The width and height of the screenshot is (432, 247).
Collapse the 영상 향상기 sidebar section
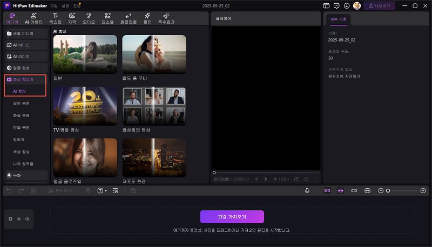click(x=24, y=79)
